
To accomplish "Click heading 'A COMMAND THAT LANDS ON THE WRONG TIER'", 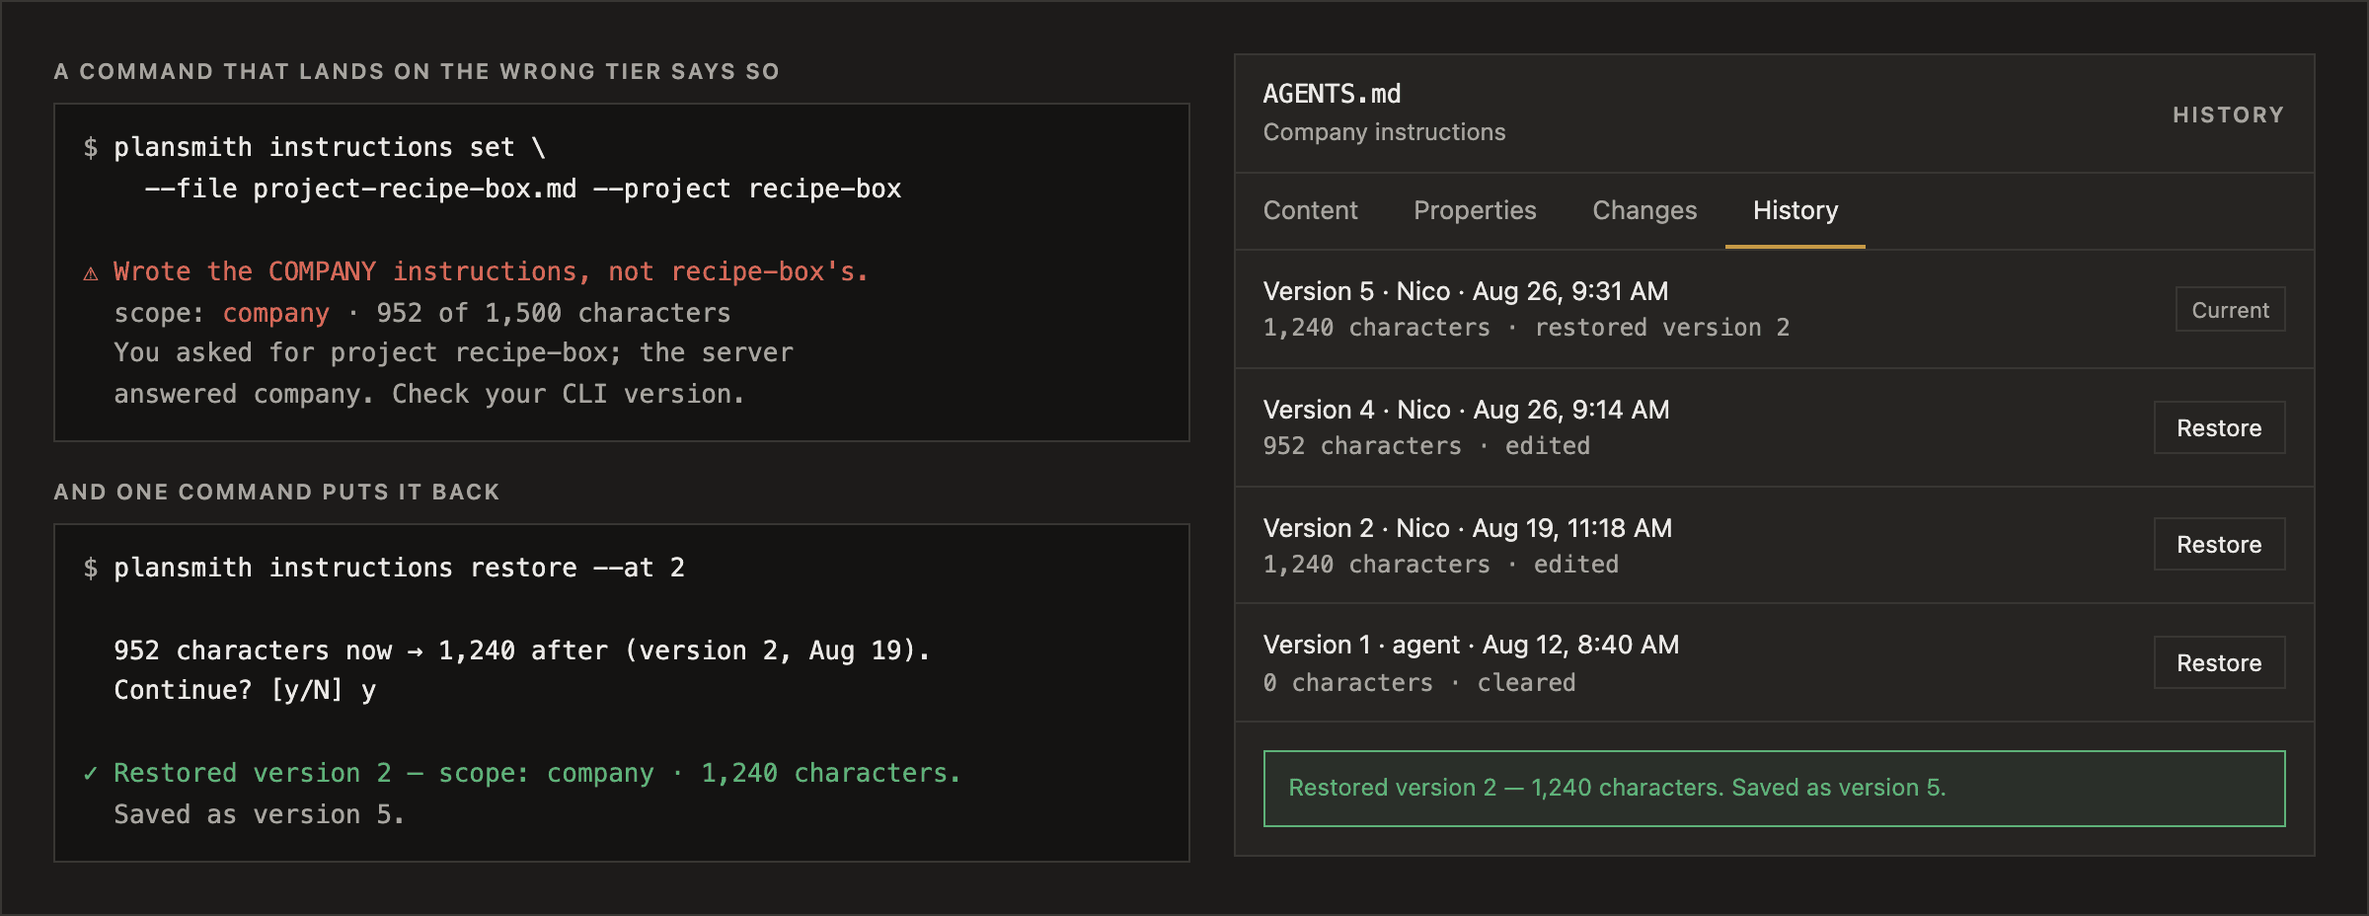I will click(x=417, y=71).
